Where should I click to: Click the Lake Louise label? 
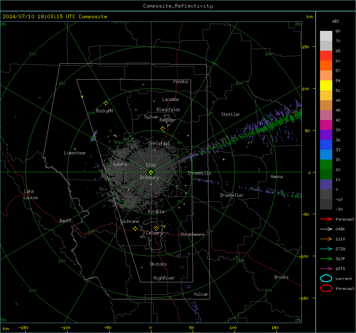click(30, 194)
